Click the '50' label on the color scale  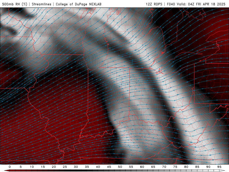(x=120, y=167)
